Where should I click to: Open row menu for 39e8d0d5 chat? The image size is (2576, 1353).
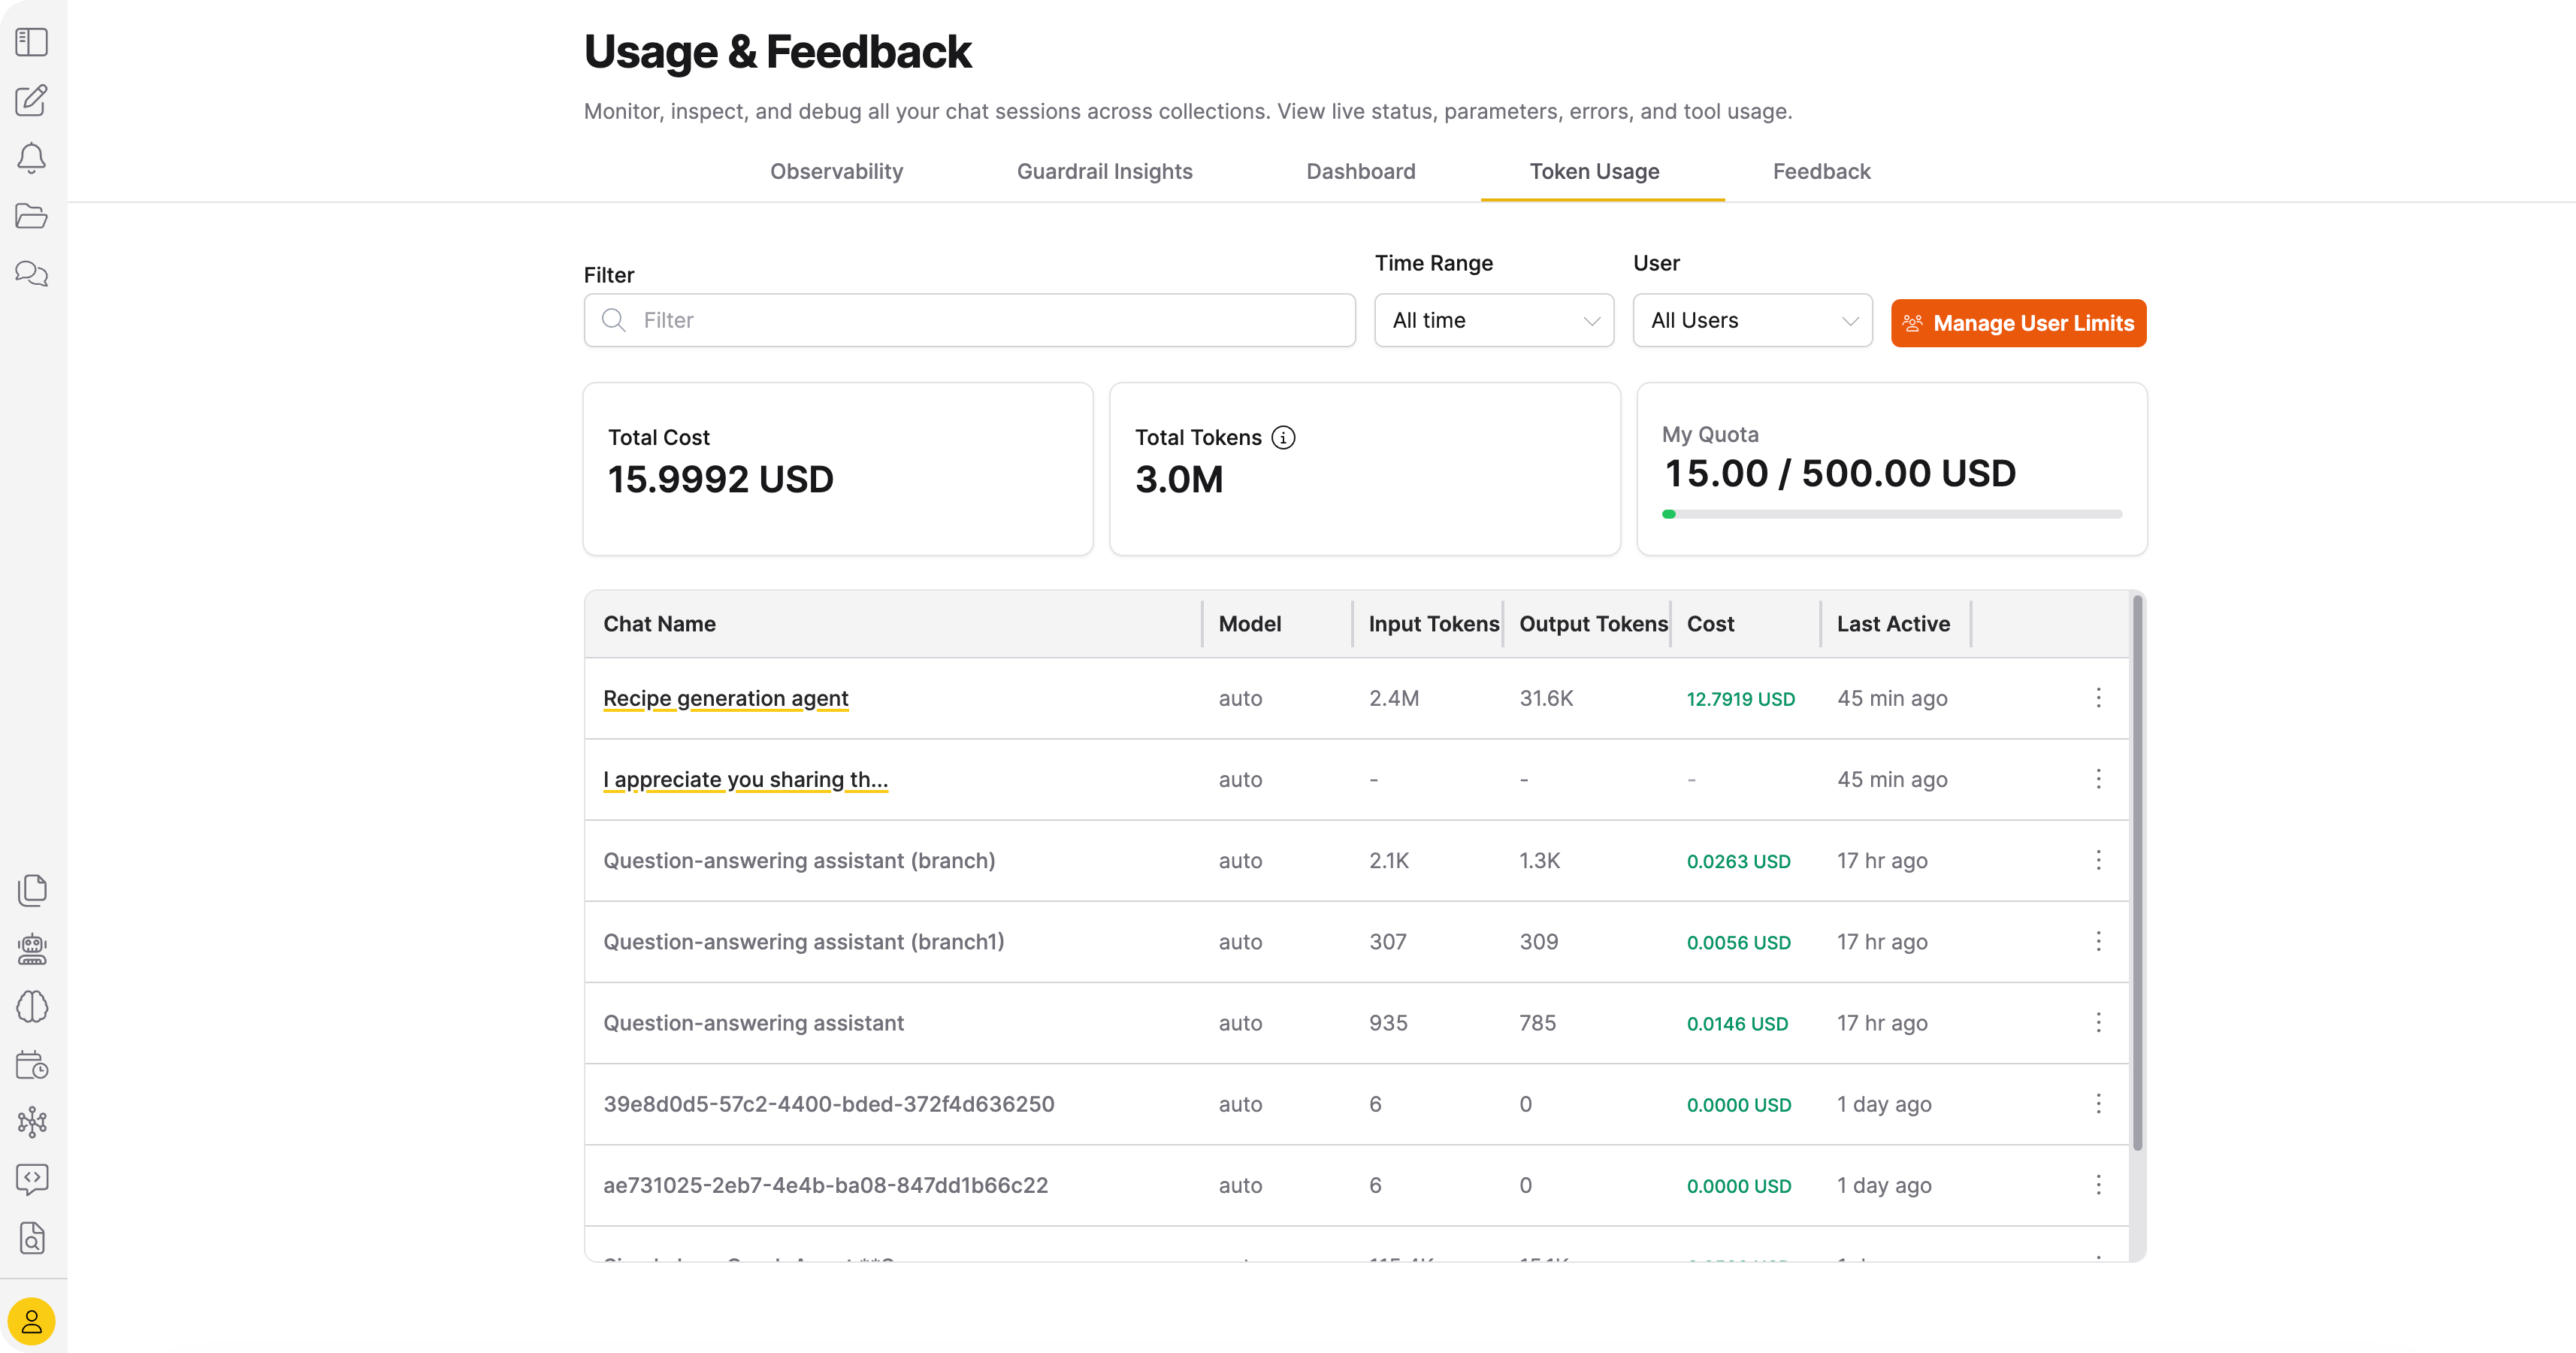click(2098, 1103)
